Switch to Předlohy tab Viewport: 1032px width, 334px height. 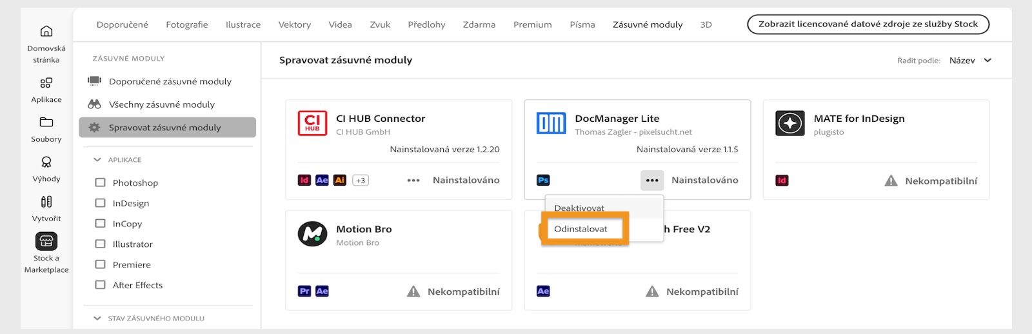coord(426,25)
